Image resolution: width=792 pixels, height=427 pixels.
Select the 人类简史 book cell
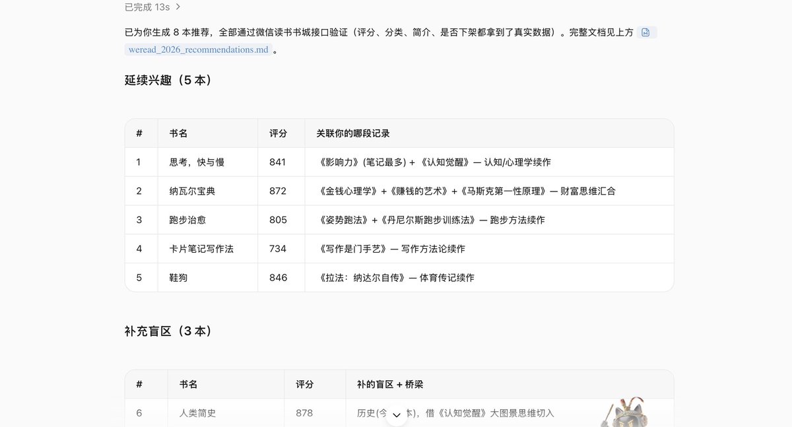(197, 413)
